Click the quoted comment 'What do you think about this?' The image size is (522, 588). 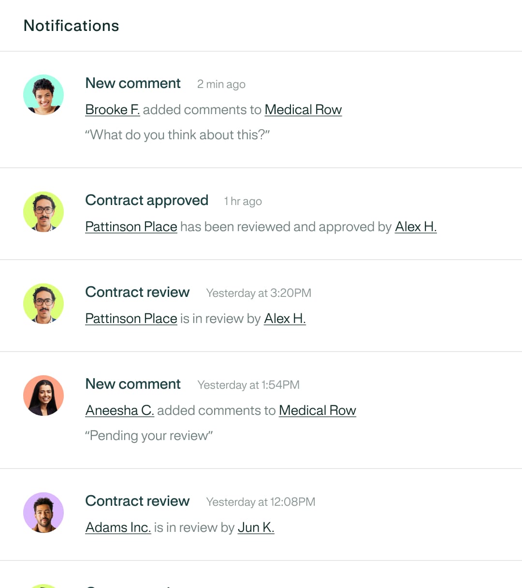177,135
